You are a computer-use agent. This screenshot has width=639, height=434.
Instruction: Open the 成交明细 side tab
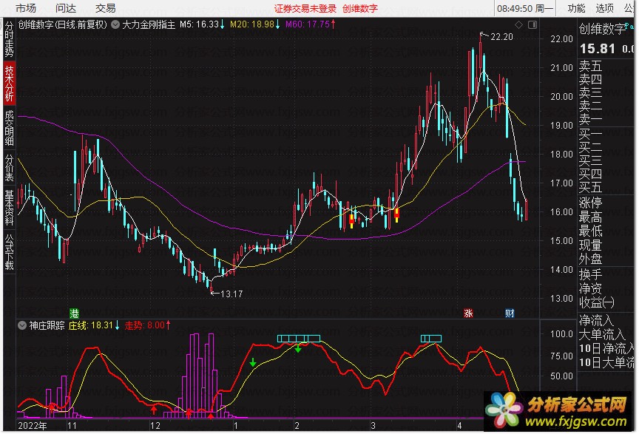click(9, 129)
